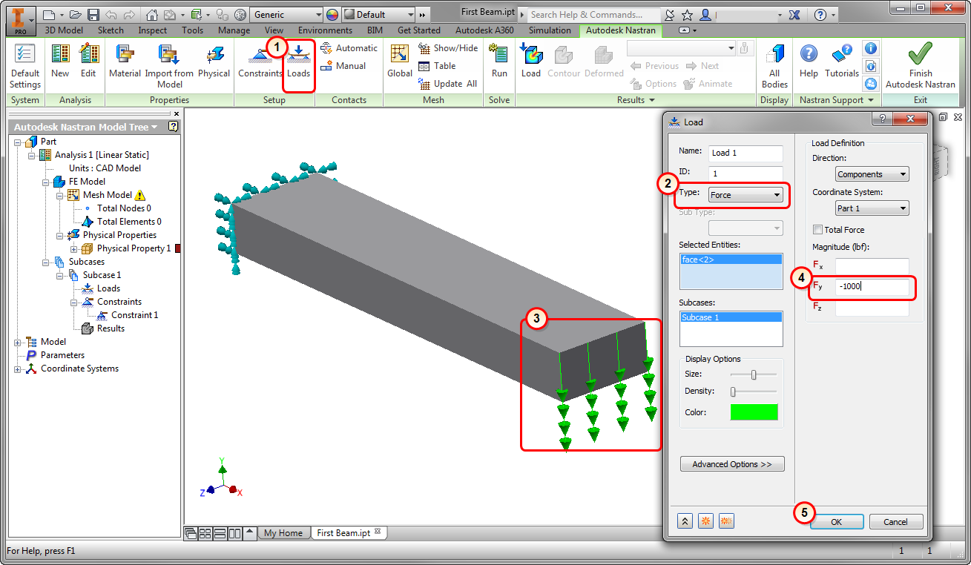Choose Manual contacts
The height and width of the screenshot is (565, 971).
coord(343,66)
